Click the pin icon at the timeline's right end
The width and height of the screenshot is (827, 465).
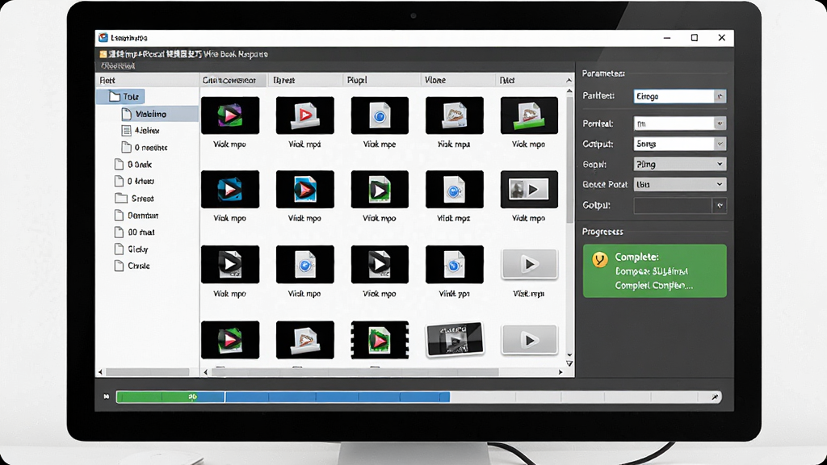[x=715, y=397]
